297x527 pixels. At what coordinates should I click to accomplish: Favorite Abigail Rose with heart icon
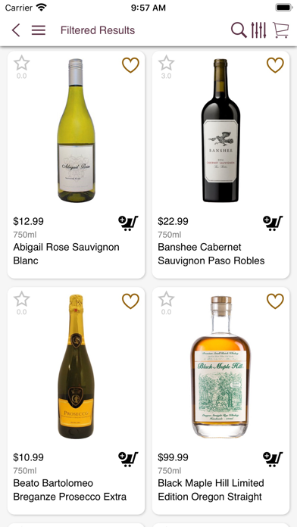pos(130,65)
